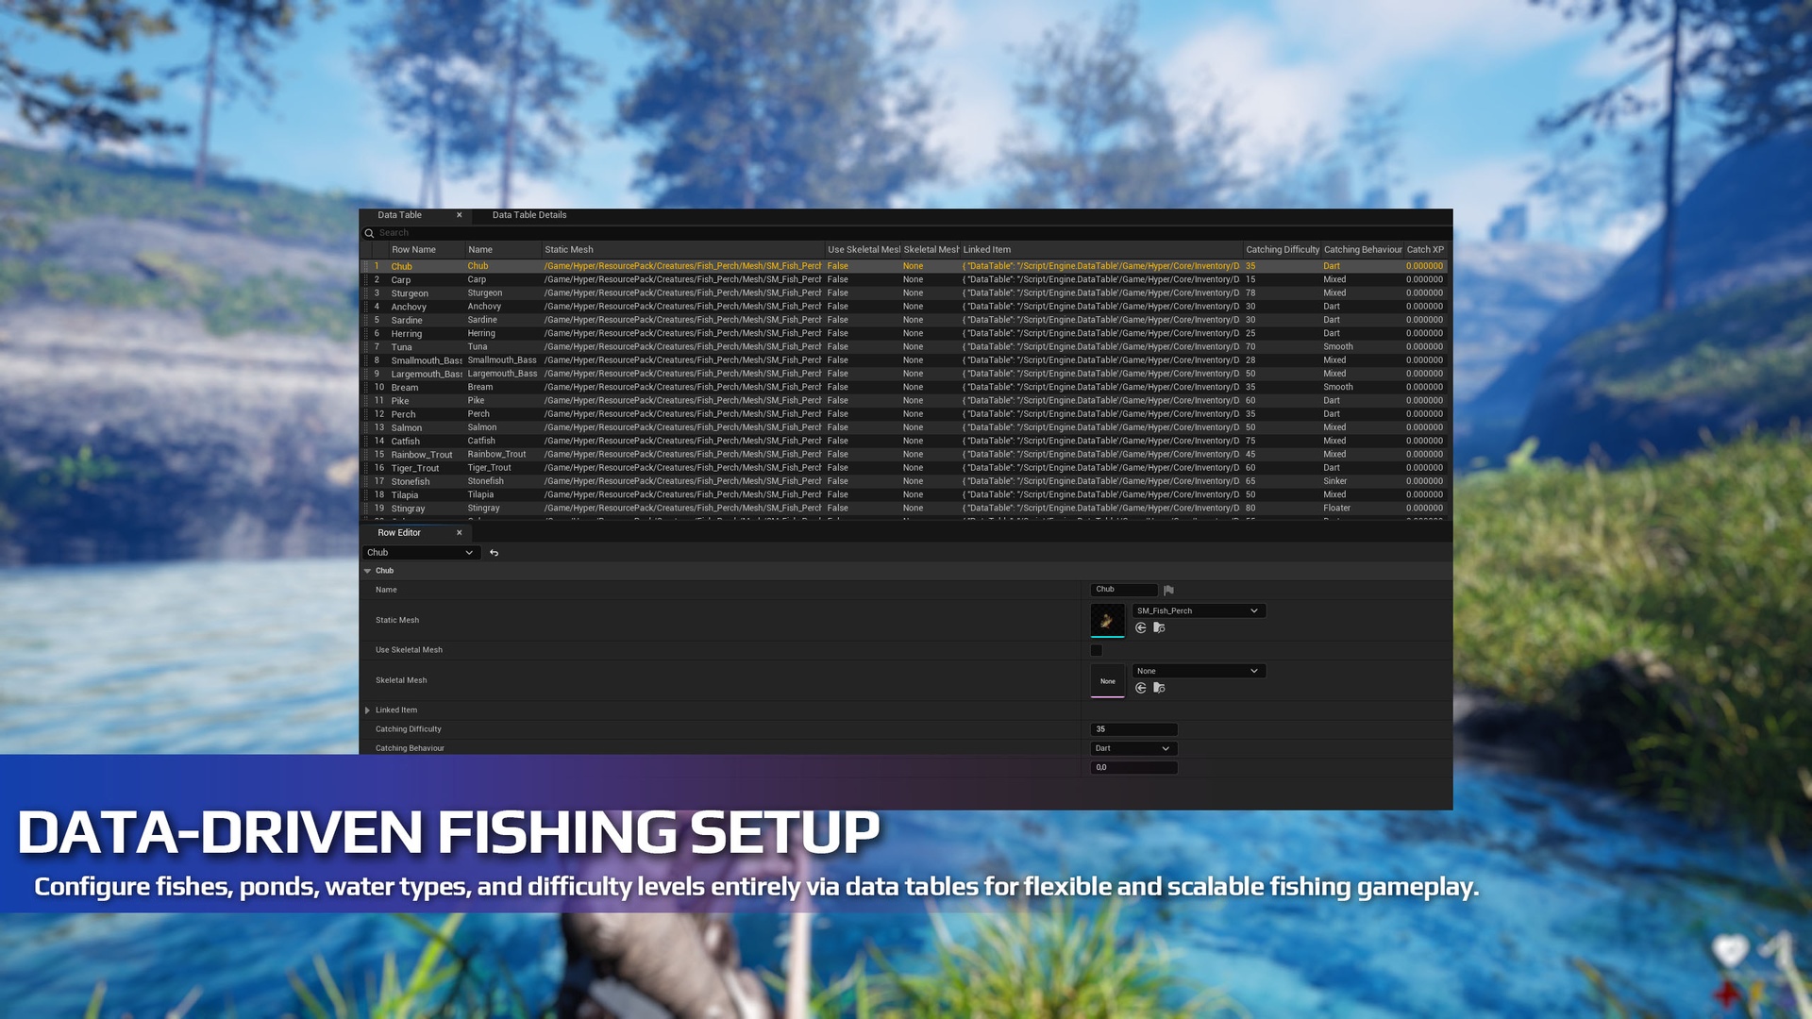Select the Sturgeon row

click(906, 293)
